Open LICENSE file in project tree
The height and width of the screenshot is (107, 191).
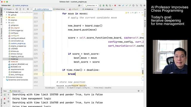(x=14, y=48)
